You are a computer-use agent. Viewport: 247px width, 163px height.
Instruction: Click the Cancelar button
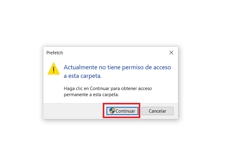click(157, 111)
